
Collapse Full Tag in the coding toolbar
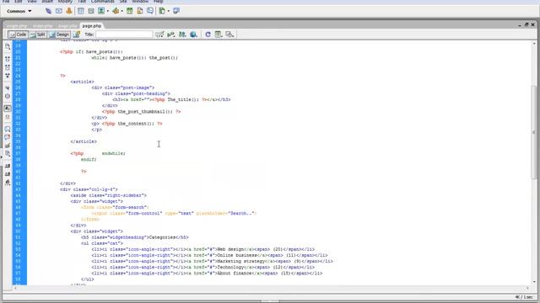pyautogui.click(x=8, y=59)
